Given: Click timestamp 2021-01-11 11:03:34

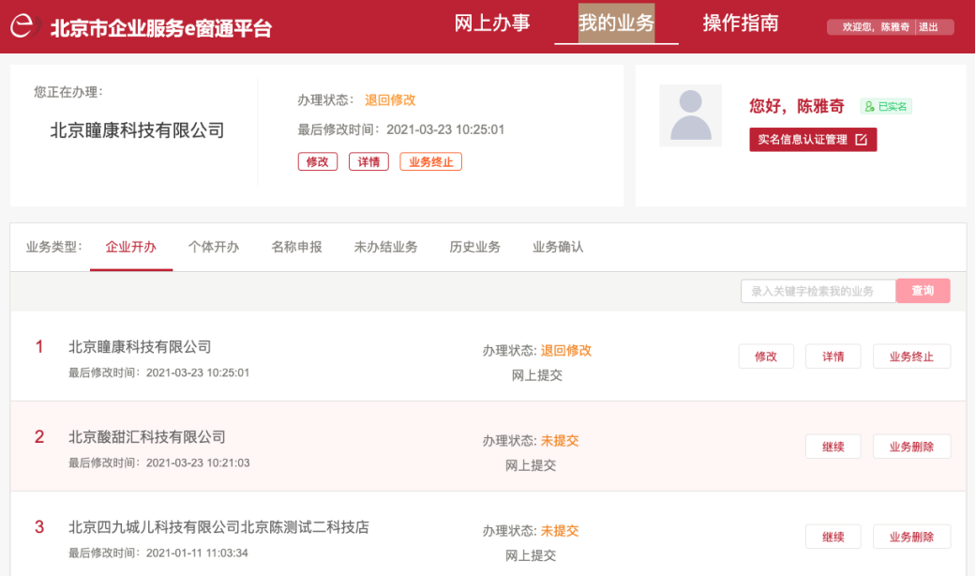Looking at the screenshot, I should point(197,553).
